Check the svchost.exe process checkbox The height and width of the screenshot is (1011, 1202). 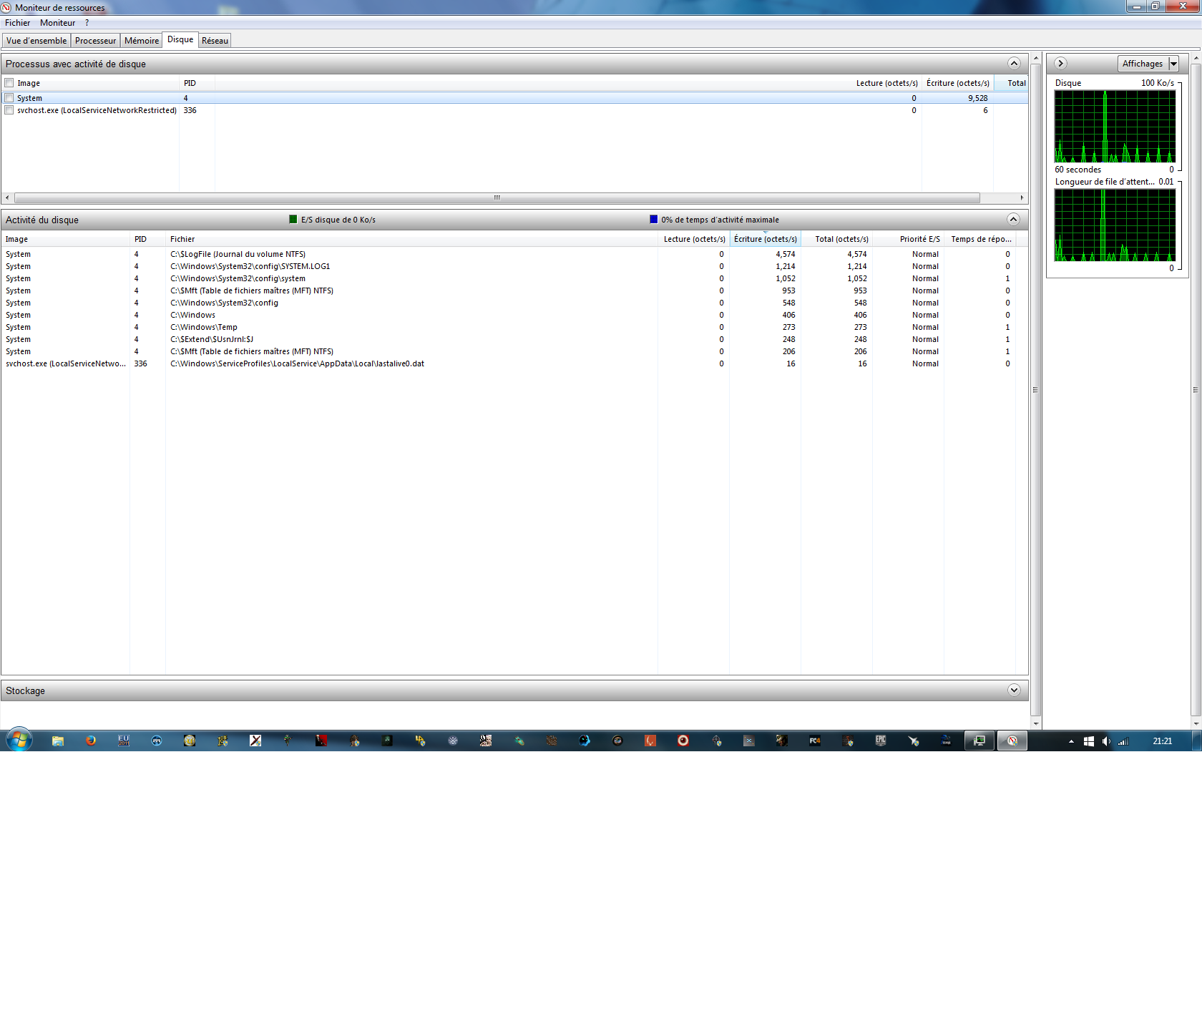click(x=9, y=110)
